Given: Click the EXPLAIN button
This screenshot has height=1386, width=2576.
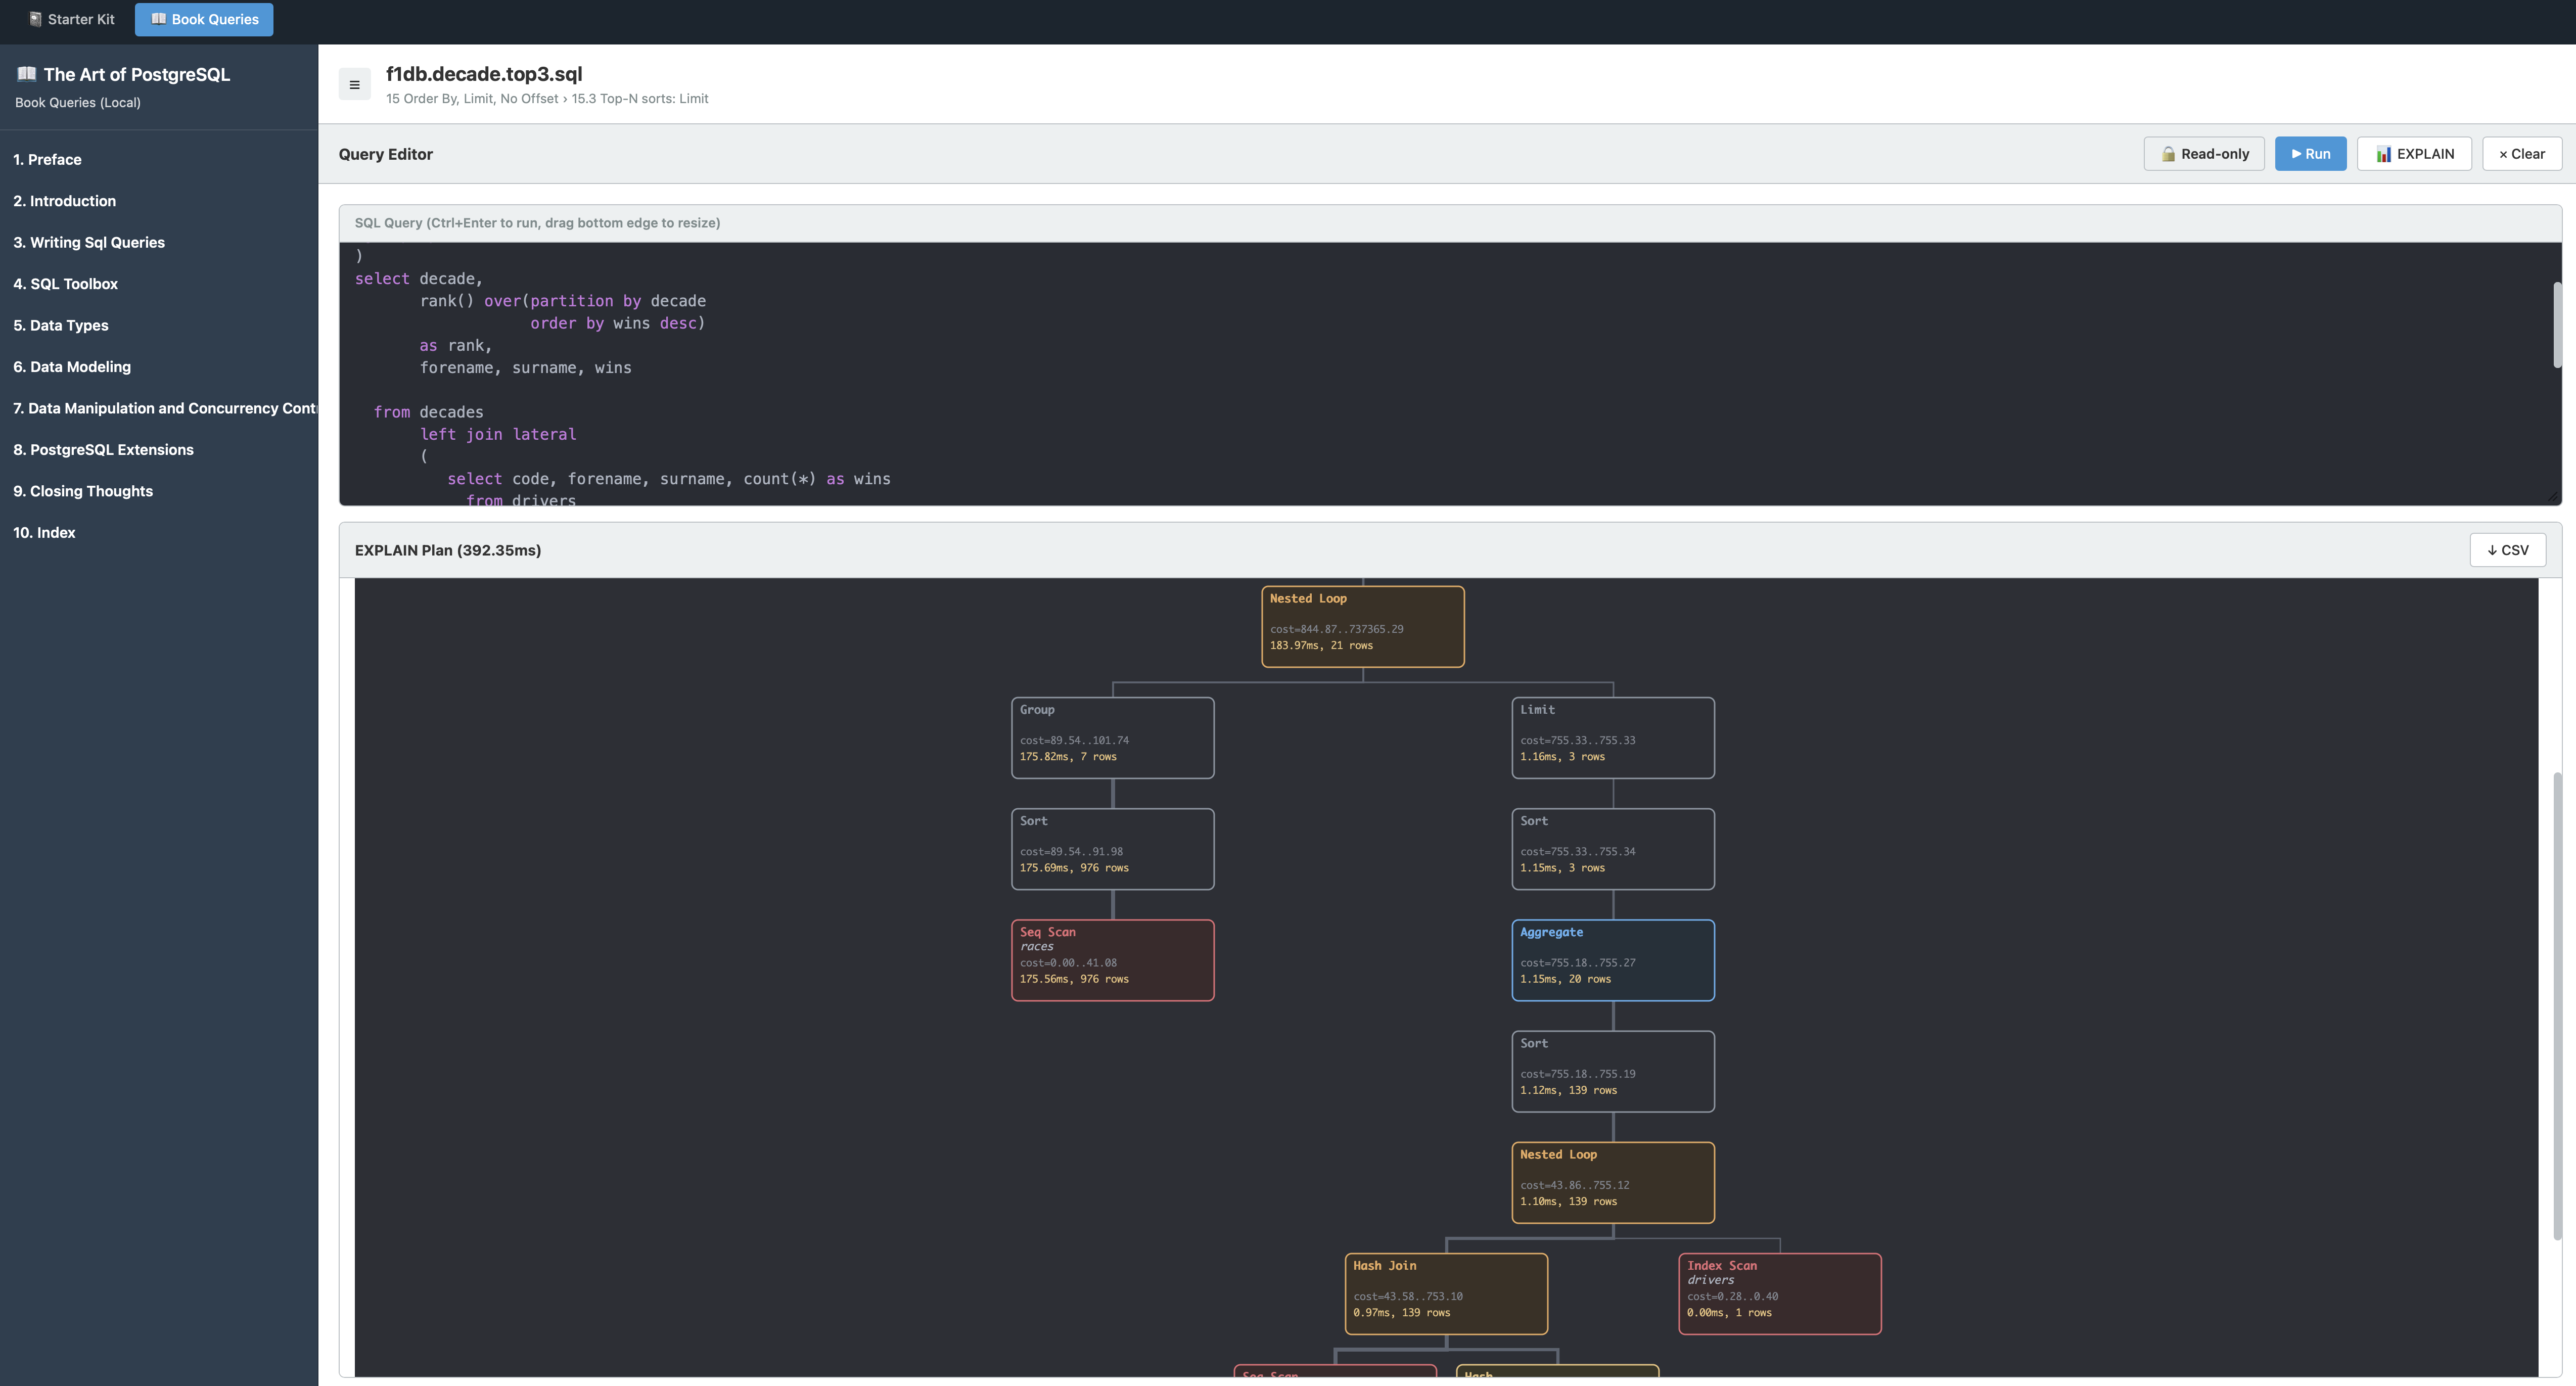Looking at the screenshot, I should tap(2414, 154).
